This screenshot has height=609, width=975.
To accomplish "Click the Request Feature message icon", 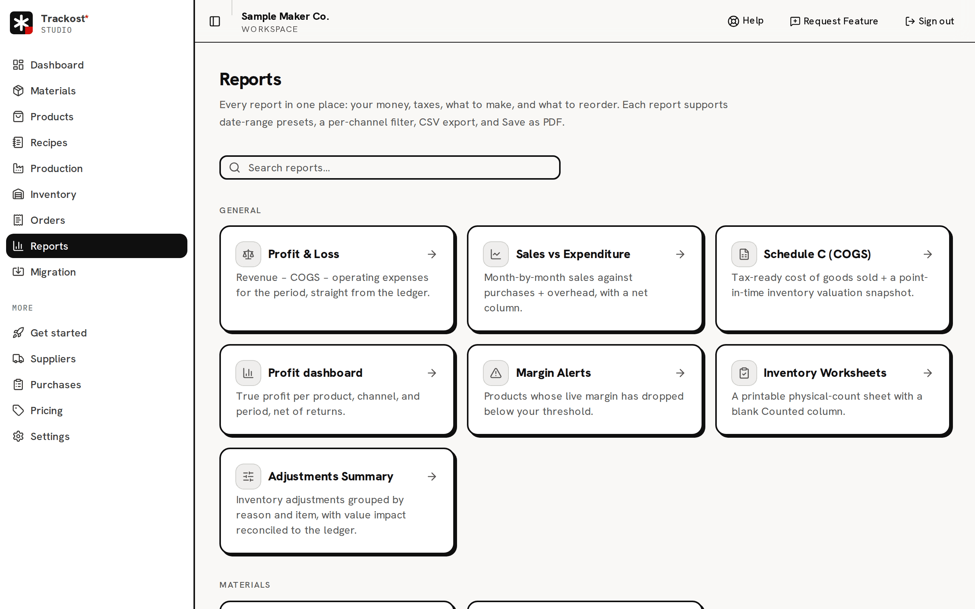I will pyautogui.click(x=795, y=21).
